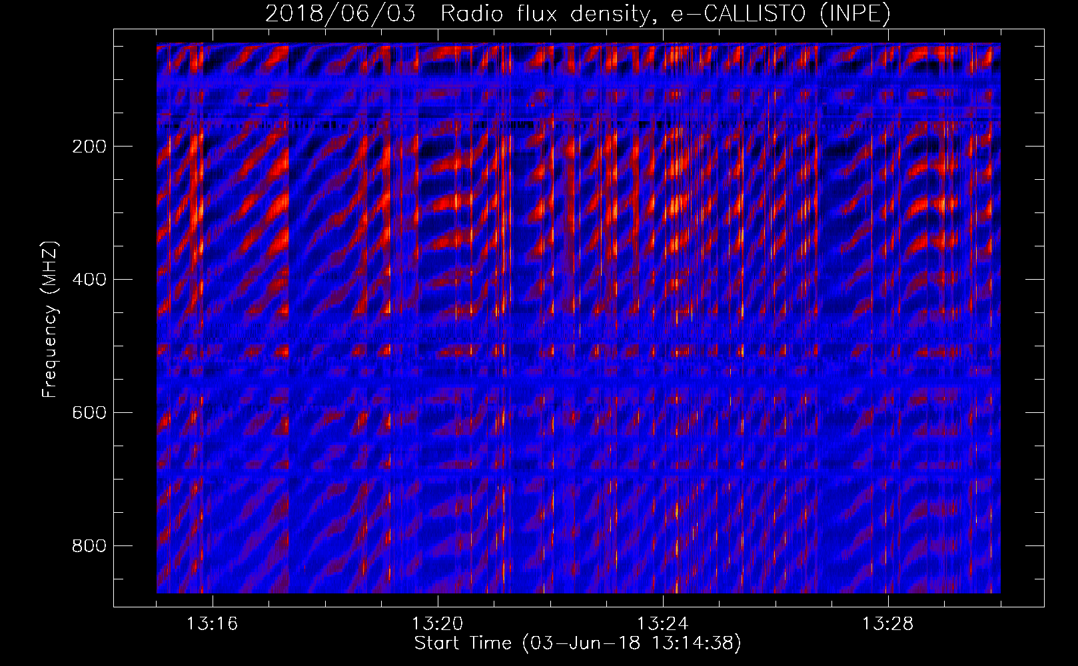The height and width of the screenshot is (666, 1078).
Task: Click the frequency tick label '600'
Action: point(89,413)
